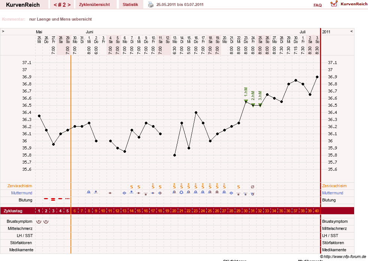368x261 pixels.
Task: Click the cycle number #2 label
Action: coord(62,5)
